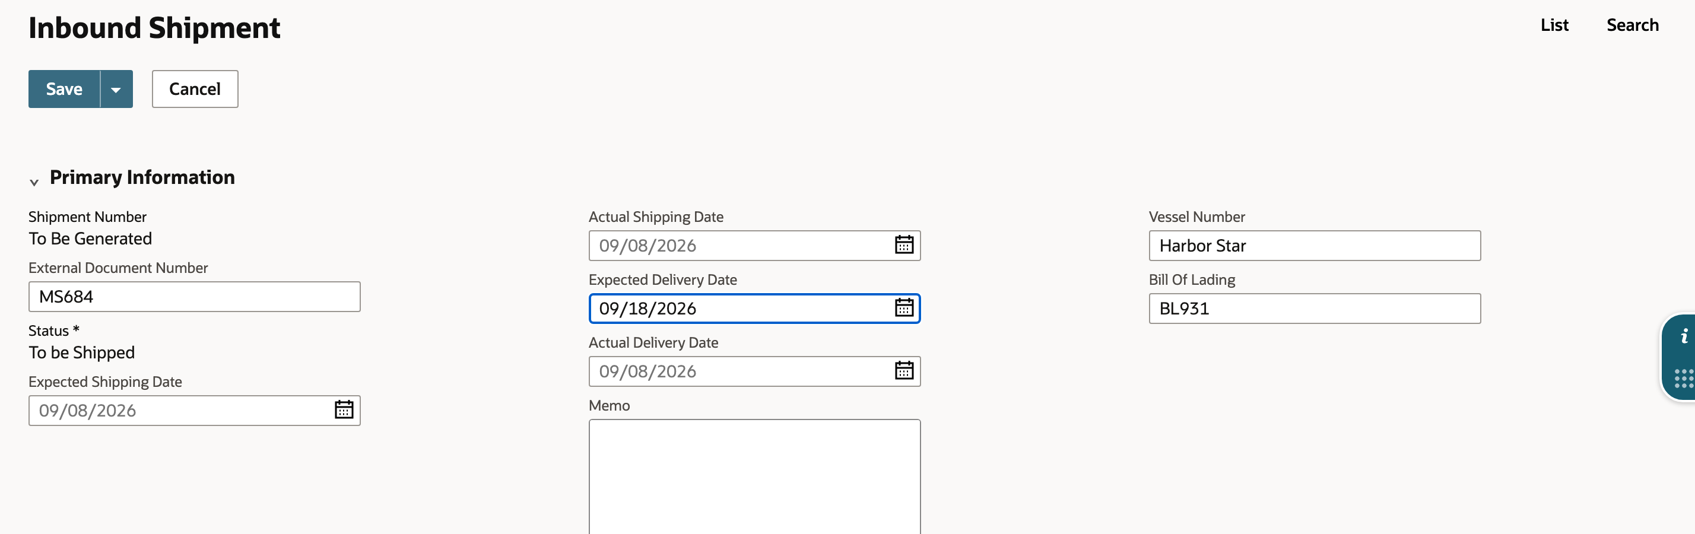1695x534 pixels.
Task: Click the grid dots icon on side panel
Action: point(1684,379)
